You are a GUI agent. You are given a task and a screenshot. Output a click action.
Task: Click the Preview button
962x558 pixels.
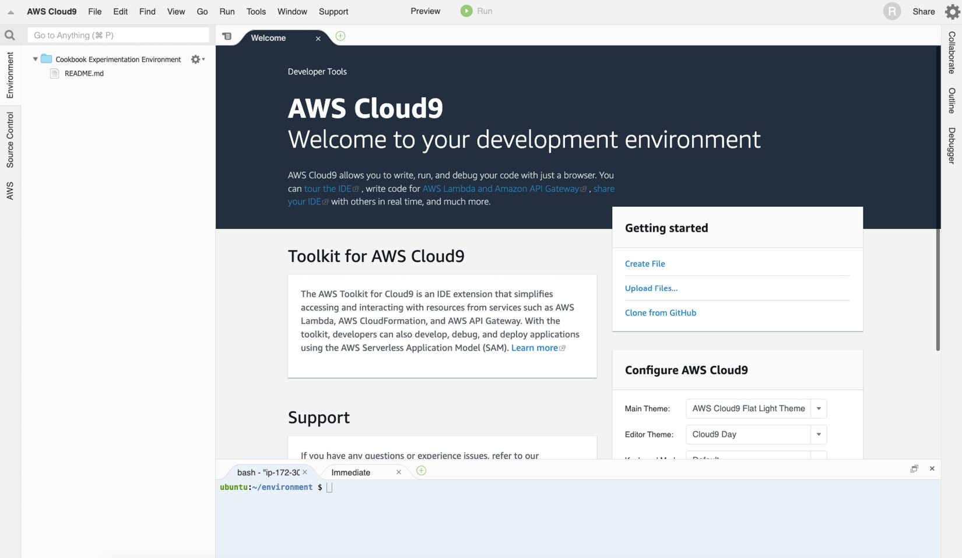tap(426, 11)
